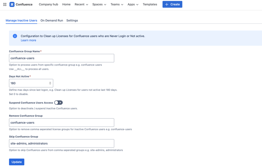
Task: Select the Manage Inactive Users tab
Action: pos(22,21)
